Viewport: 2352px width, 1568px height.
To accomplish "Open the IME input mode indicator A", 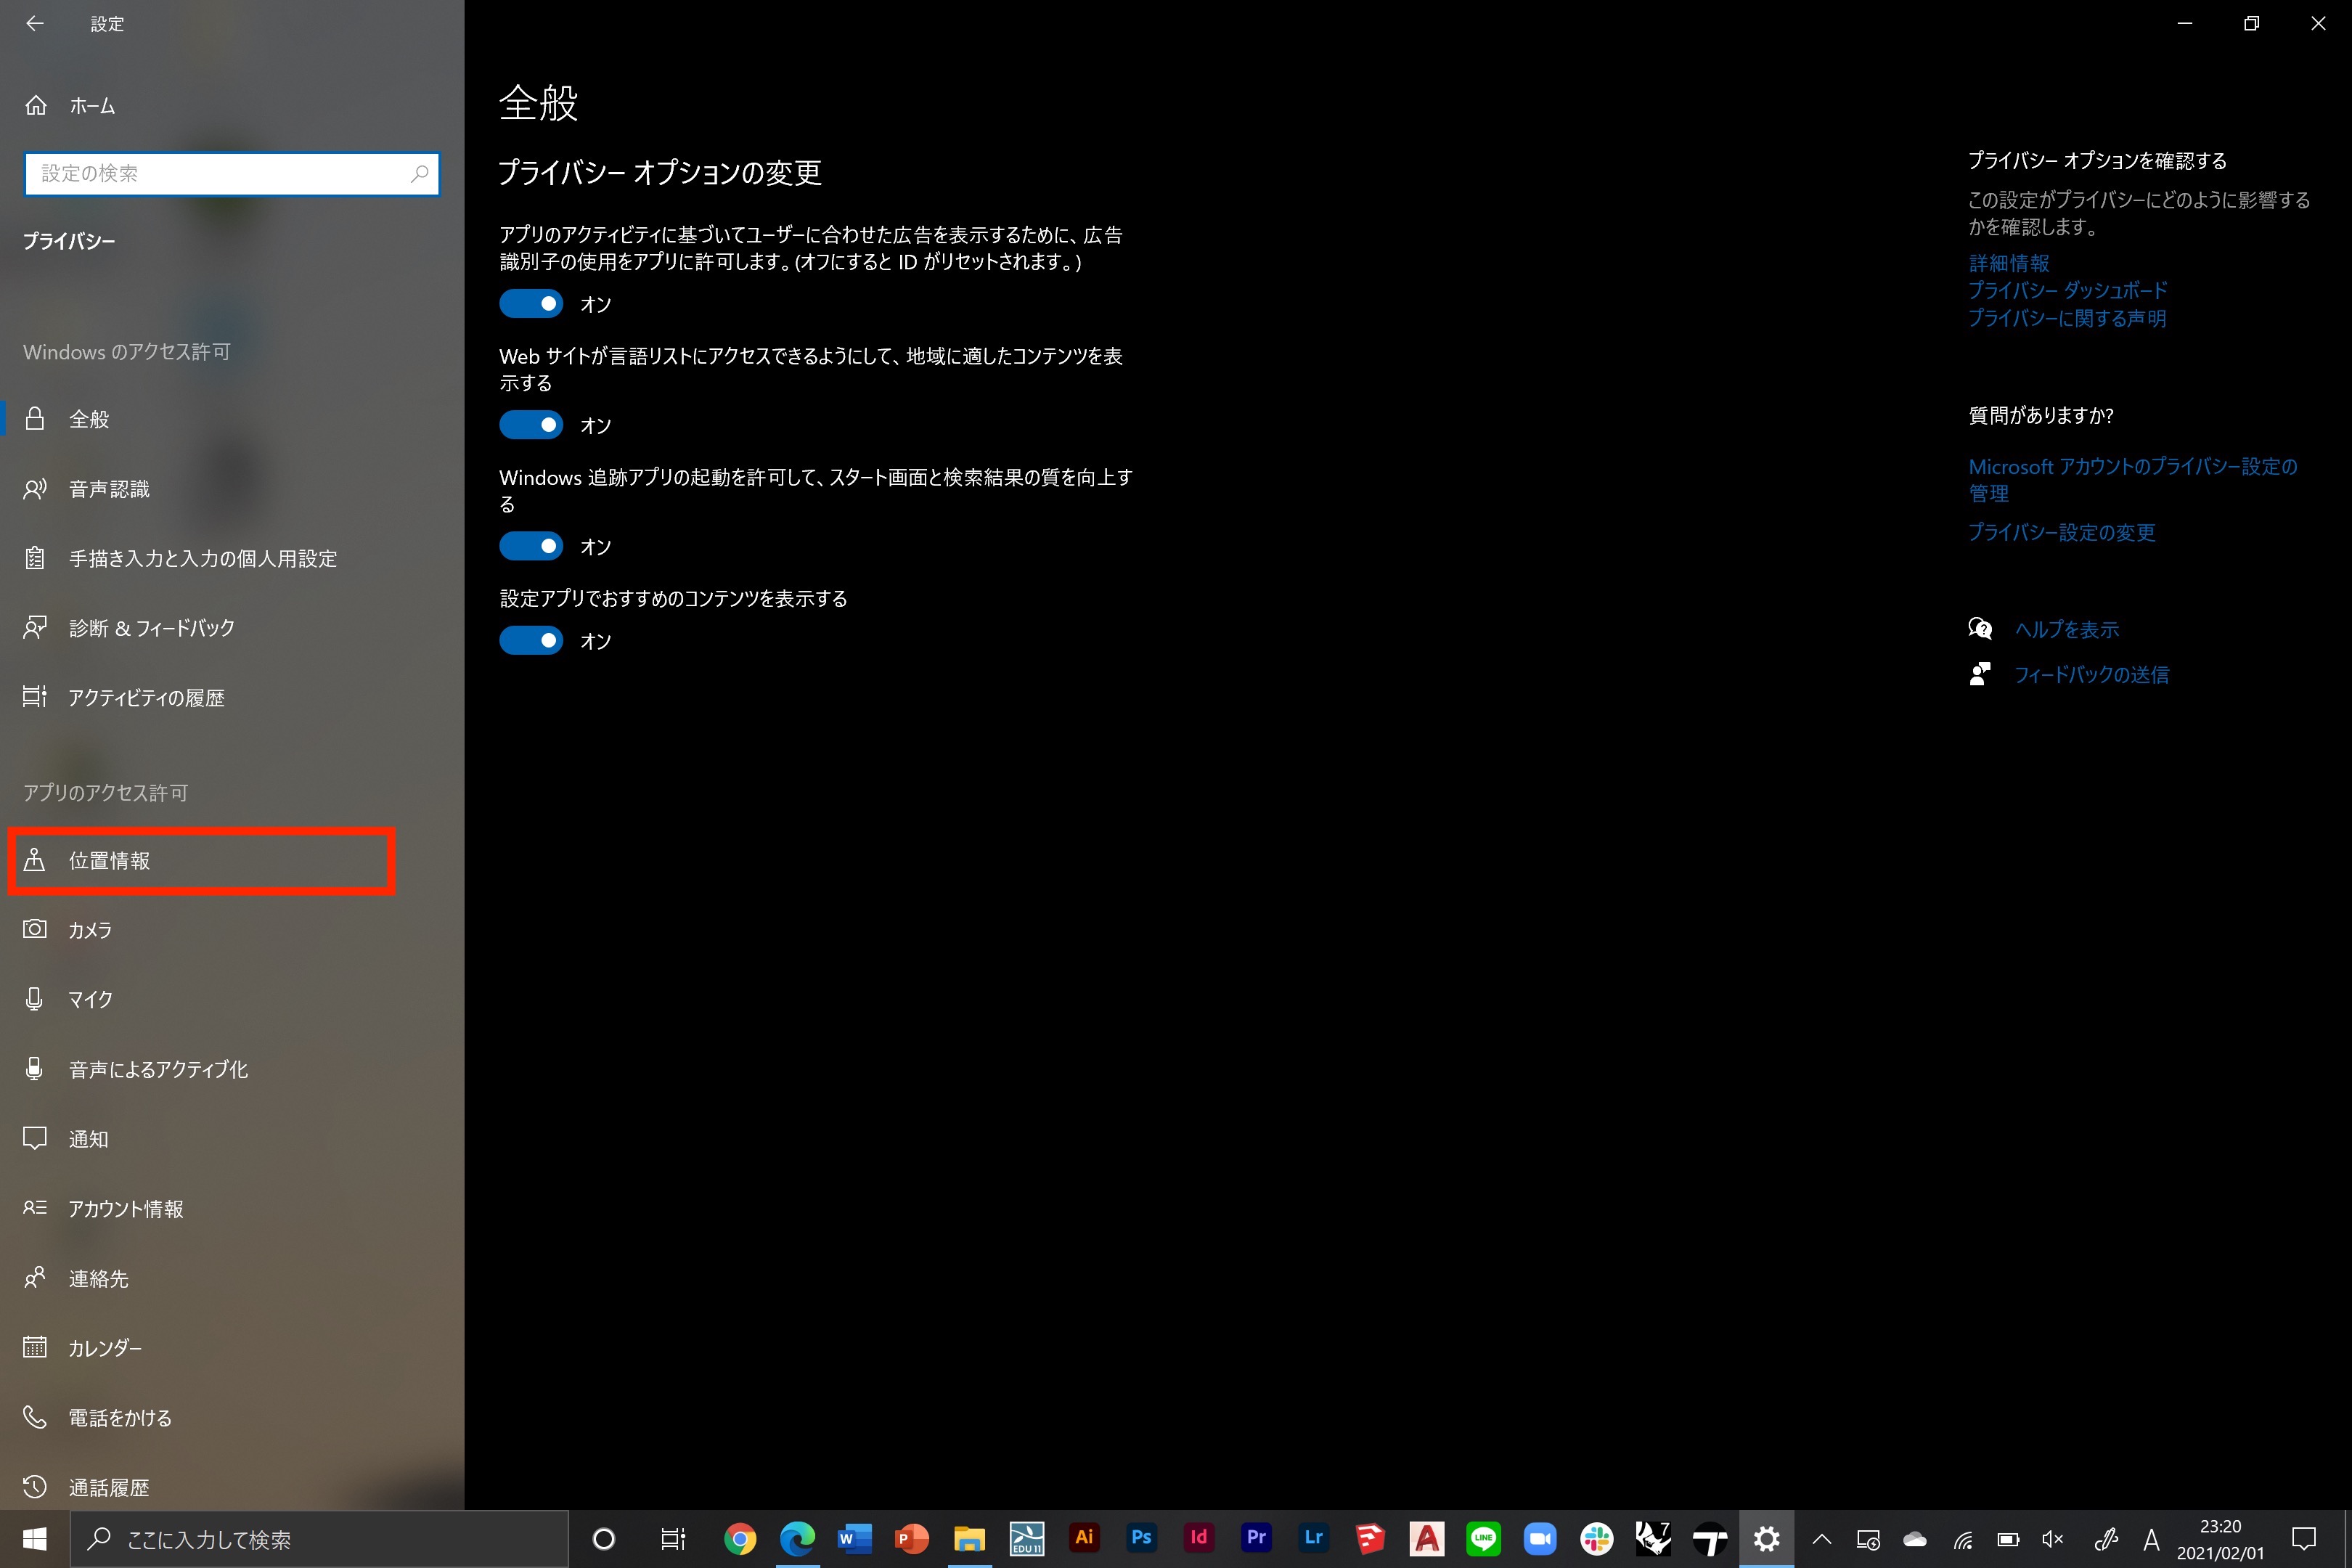I will pos(2151,1539).
